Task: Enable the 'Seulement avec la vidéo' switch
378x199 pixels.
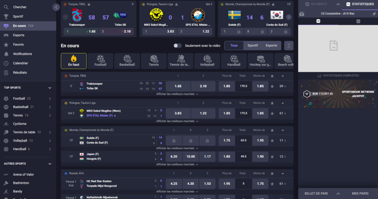Action: point(178,46)
